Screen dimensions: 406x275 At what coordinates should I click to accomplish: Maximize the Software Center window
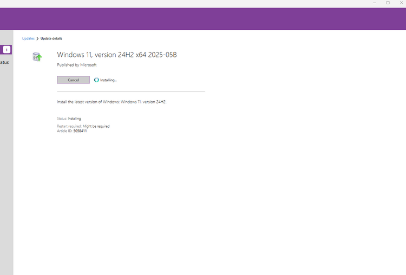point(388,3)
